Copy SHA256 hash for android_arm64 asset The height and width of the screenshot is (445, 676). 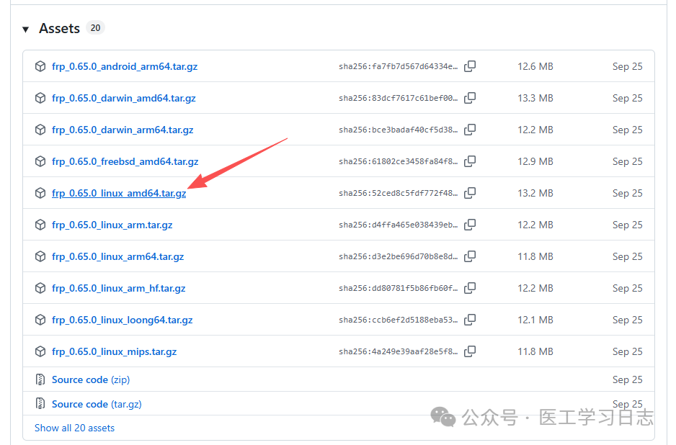(x=470, y=66)
